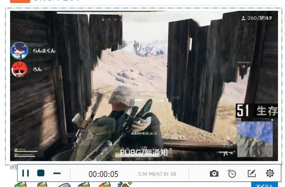
Task: Click the viewer count person icon
Action: (x=243, y=18)
